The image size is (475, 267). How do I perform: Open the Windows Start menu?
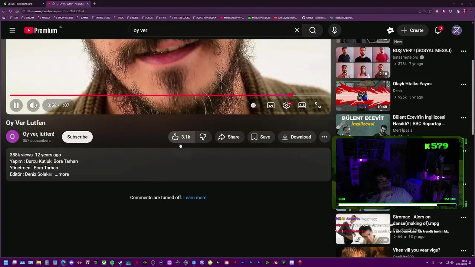tap(6, 263)
